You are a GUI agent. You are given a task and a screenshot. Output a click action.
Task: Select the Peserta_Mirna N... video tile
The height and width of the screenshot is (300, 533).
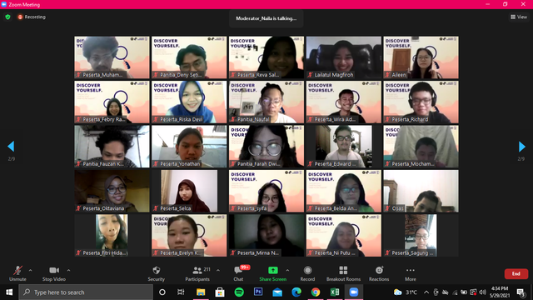(266, 235)
